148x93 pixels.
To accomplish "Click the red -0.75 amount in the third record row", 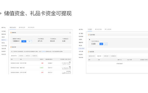I will [42, 72].
